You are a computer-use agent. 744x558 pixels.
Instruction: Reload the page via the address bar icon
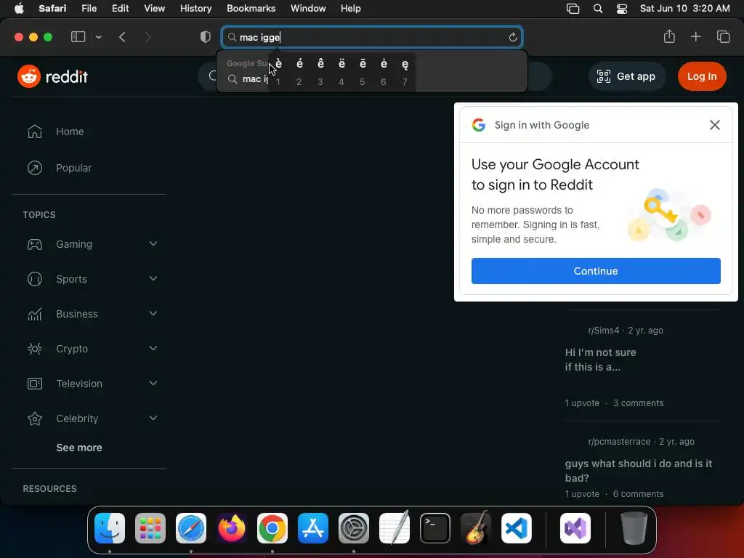(x=512, y=37)
